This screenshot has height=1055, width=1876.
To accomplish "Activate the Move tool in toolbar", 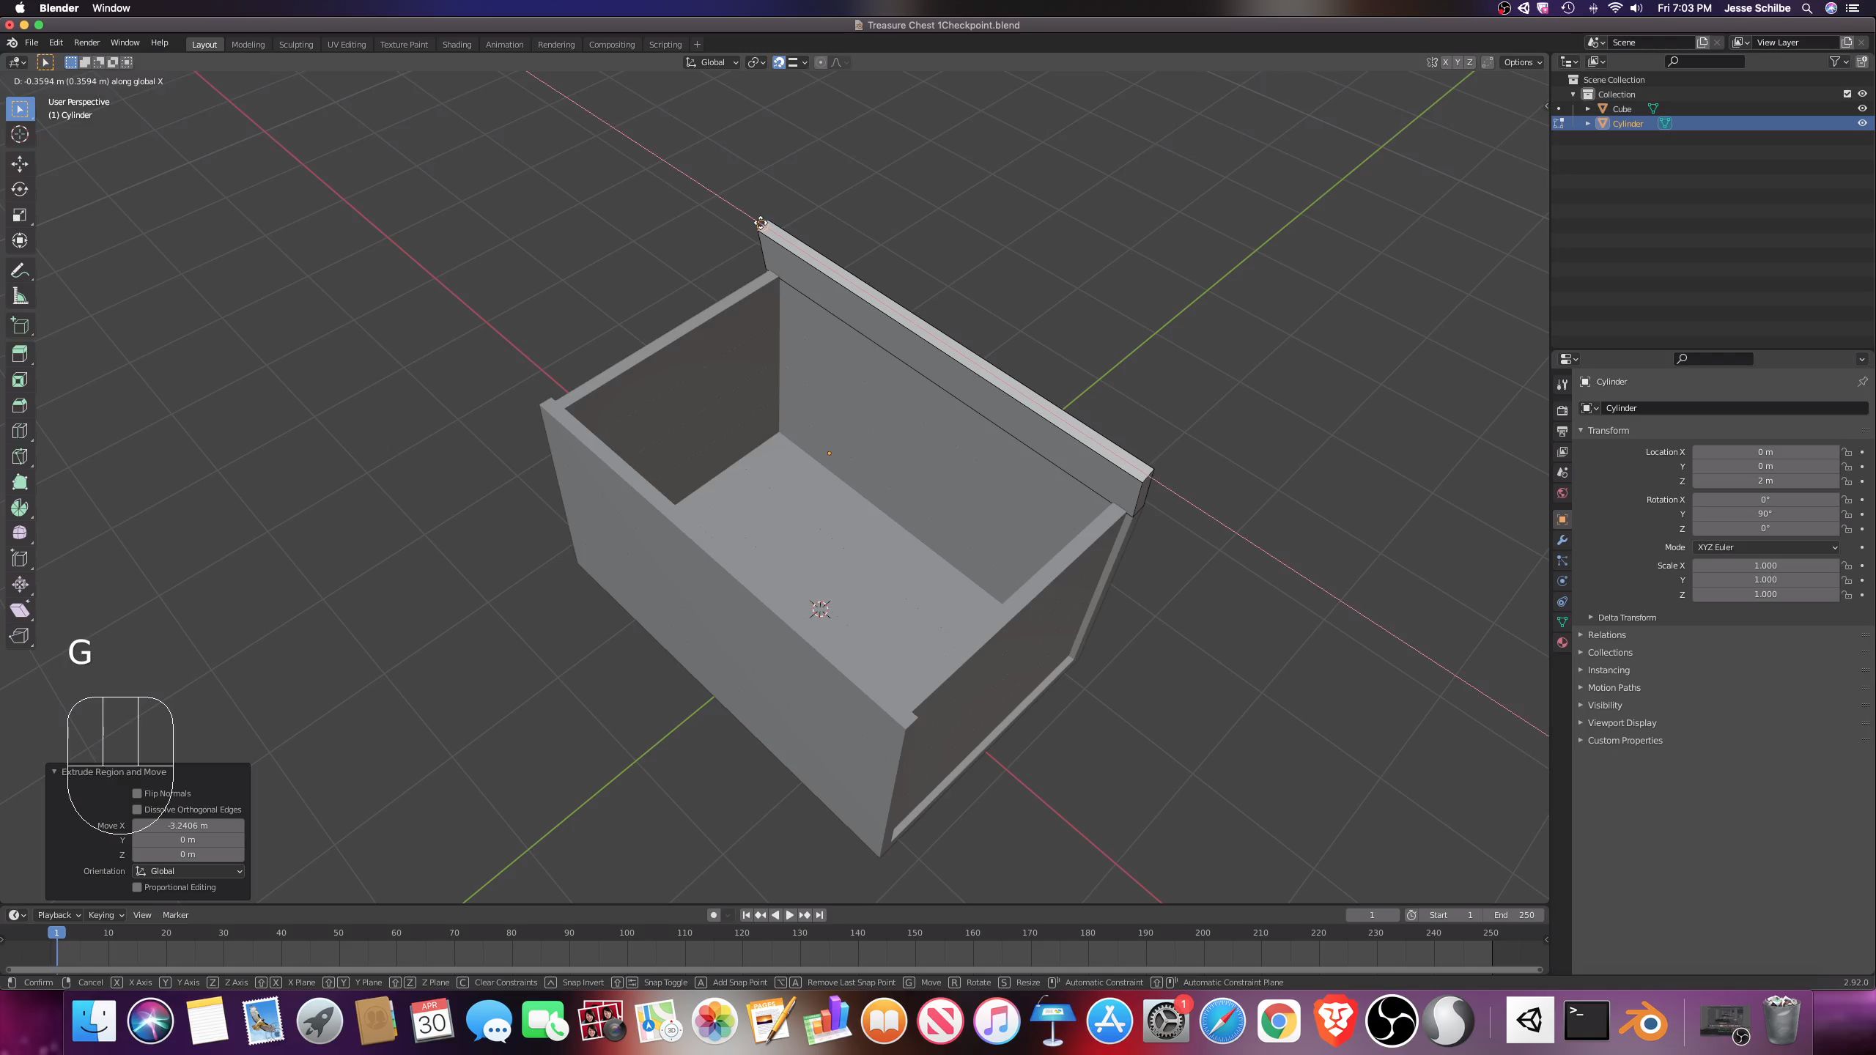I will pos(20,163).
